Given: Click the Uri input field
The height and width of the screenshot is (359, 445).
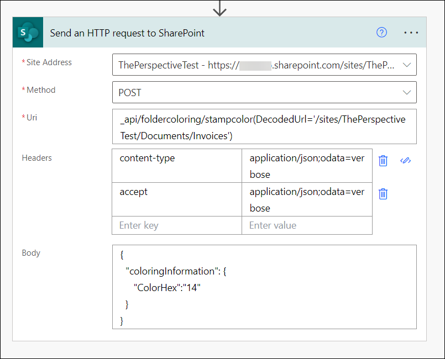Looking at the screenshot, I should coord(264,126).
